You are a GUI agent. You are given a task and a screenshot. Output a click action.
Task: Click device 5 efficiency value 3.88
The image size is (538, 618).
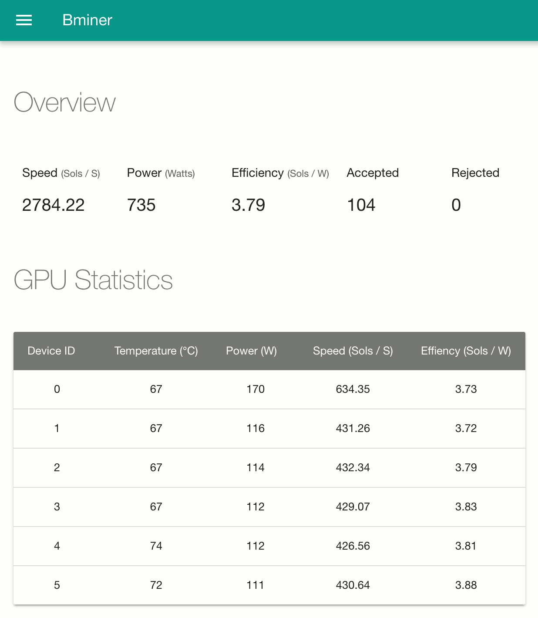click(466, 585)
